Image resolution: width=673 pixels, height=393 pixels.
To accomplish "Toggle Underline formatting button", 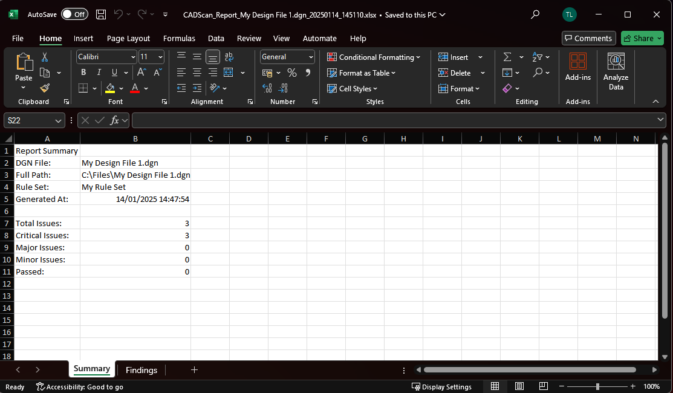I will pos(114,73).
